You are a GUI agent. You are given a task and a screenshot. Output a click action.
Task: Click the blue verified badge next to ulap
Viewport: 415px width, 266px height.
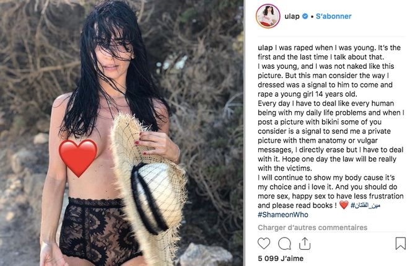point(305,16)
